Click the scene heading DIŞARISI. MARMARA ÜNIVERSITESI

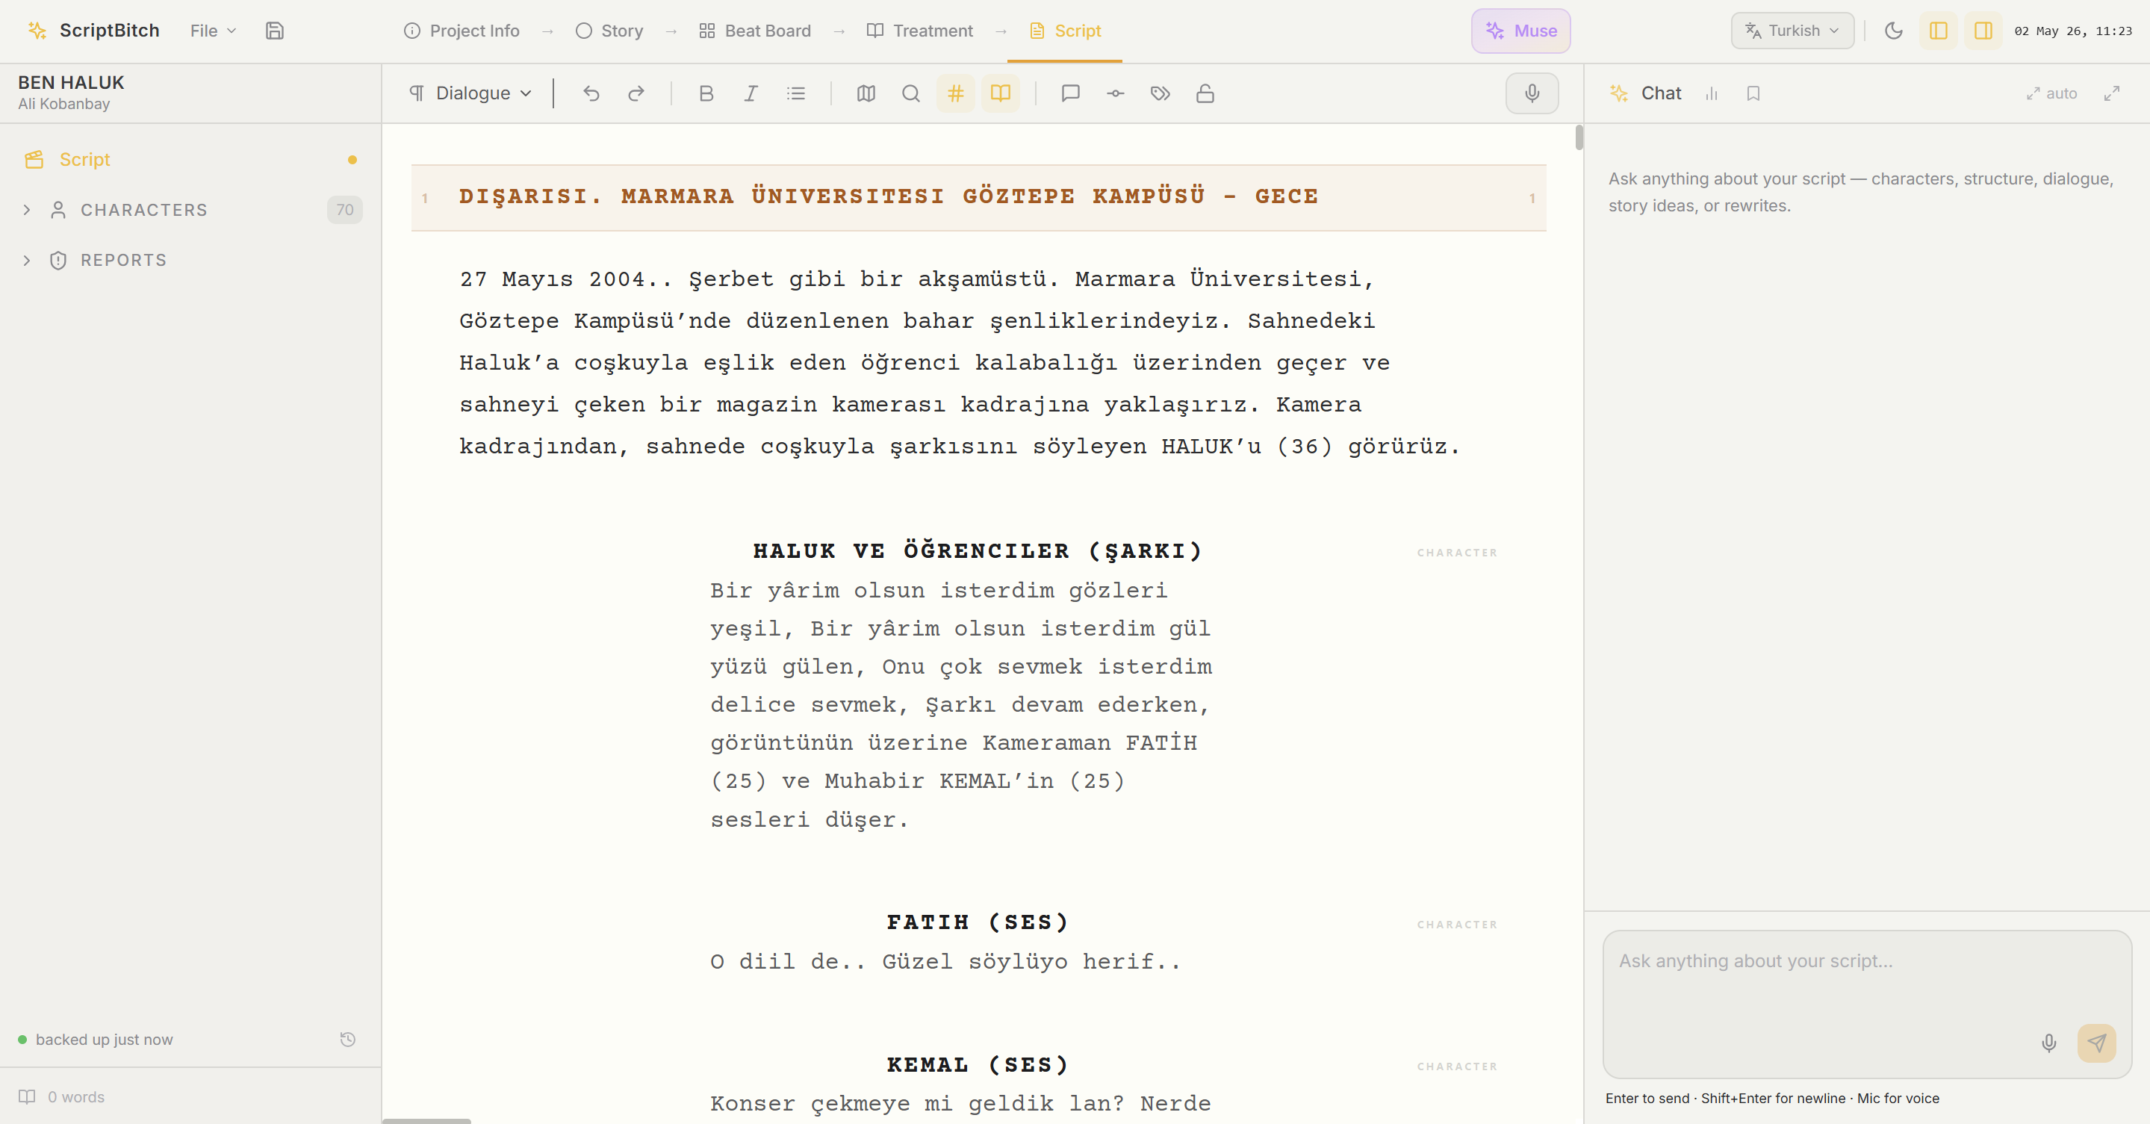[x=889, y=197]
